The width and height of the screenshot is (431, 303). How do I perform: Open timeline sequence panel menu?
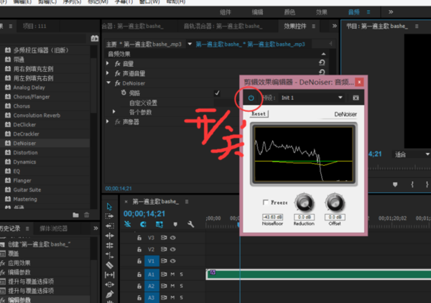tap(187, 202)
